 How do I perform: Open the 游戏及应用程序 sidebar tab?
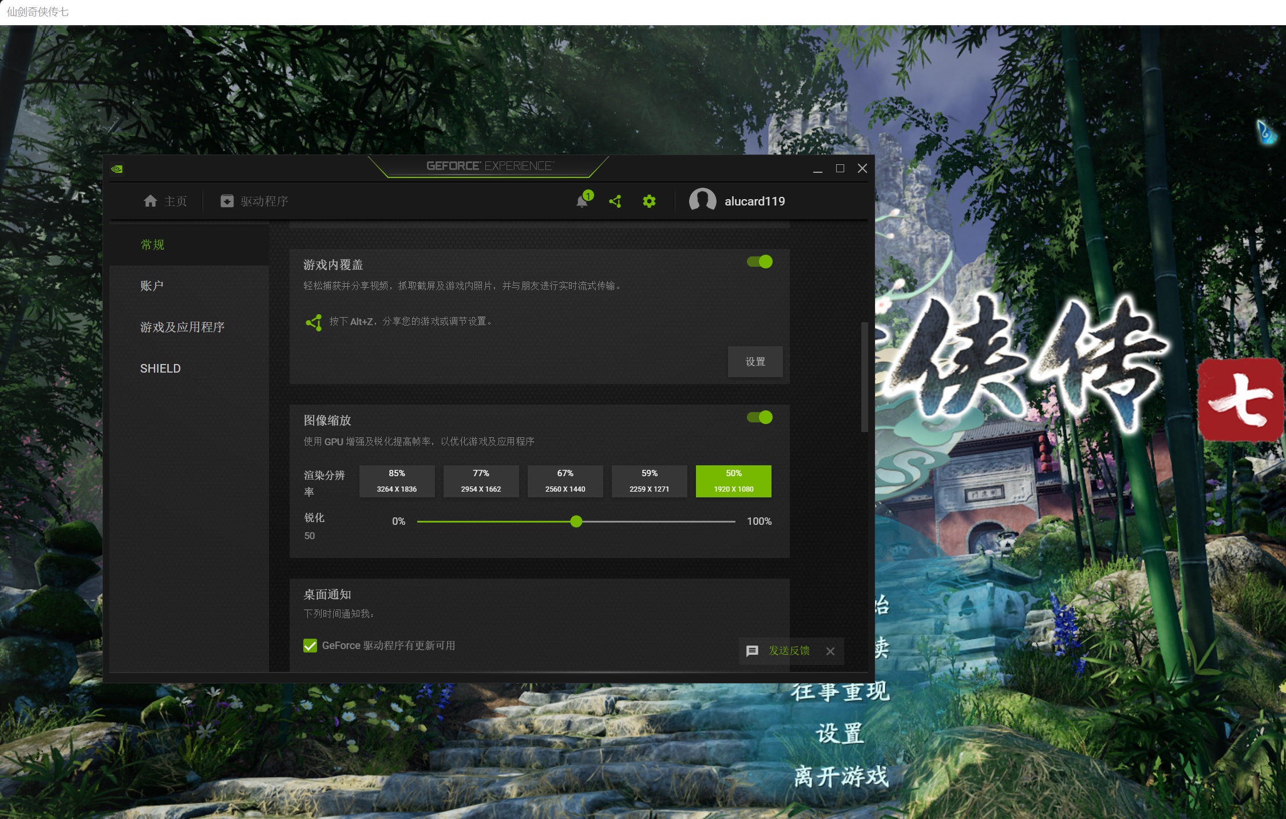[182, 327]
